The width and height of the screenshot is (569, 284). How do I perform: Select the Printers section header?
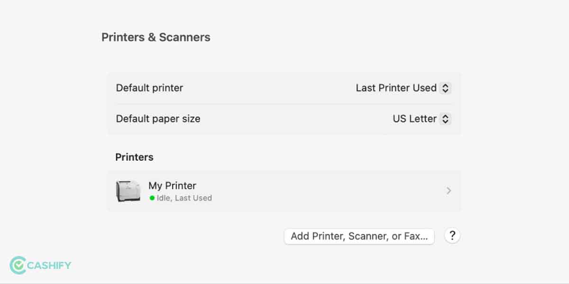click(x=134, y=157)
